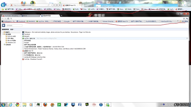
Task: Open Internet Explorer from taskbar
Action: (11, 105)
